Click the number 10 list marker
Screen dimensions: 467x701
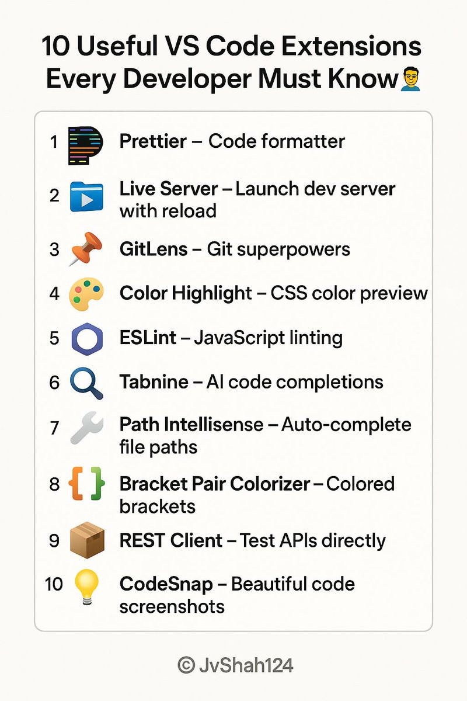tap(54, 584)
